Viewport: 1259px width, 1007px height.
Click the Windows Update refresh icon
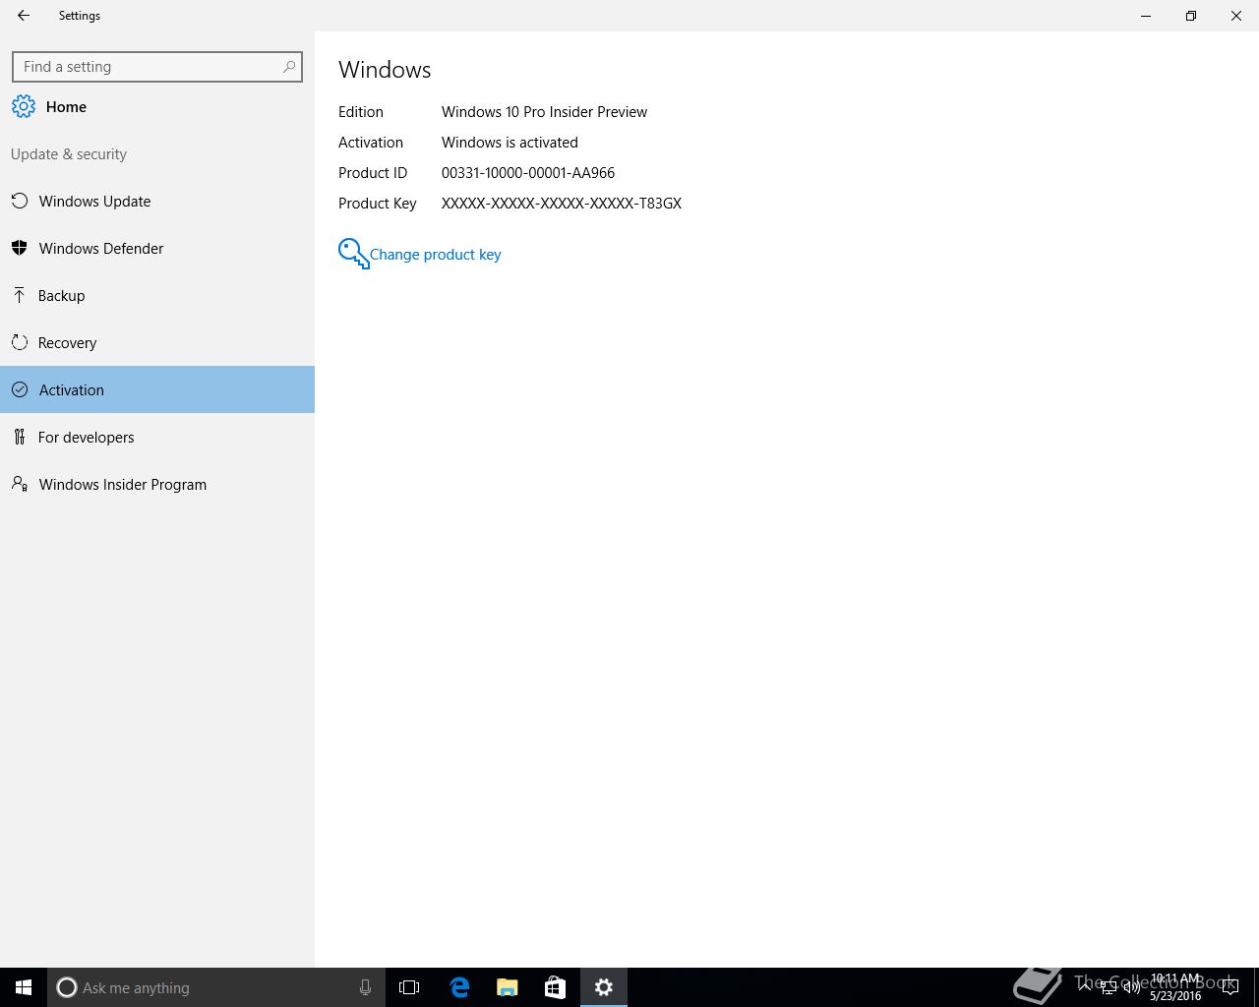click(x=20, y=202)
